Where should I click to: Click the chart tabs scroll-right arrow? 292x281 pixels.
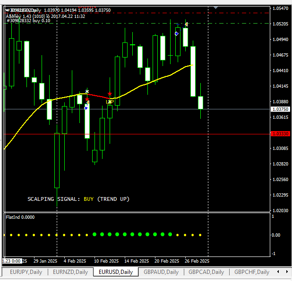pos(287,272)
